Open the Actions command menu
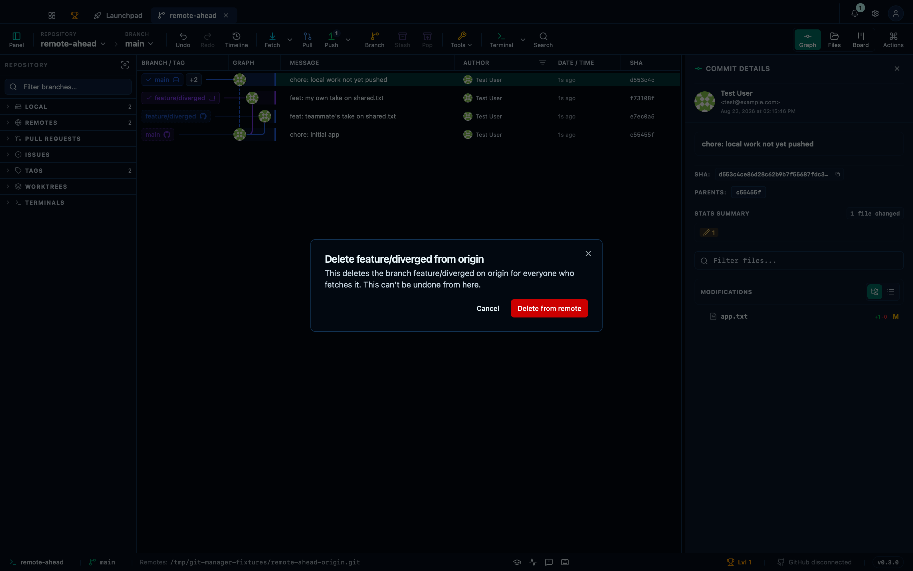The width and height of the screenshot is (913, 571). [x=893, y=40]
